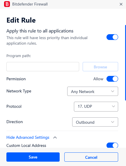
Task: Click the Network Type chevron arrow
Action: click(x=113, y=91)
